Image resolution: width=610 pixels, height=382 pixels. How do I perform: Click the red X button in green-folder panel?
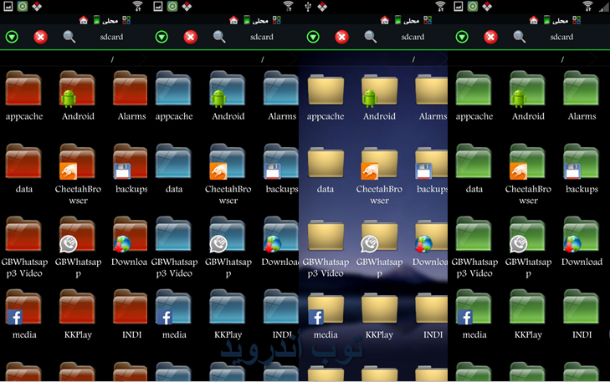[490, 37]
